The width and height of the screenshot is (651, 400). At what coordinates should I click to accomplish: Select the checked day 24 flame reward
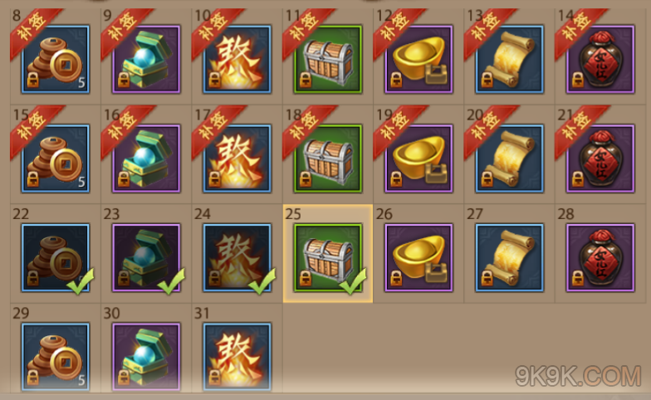pos(237,257)
